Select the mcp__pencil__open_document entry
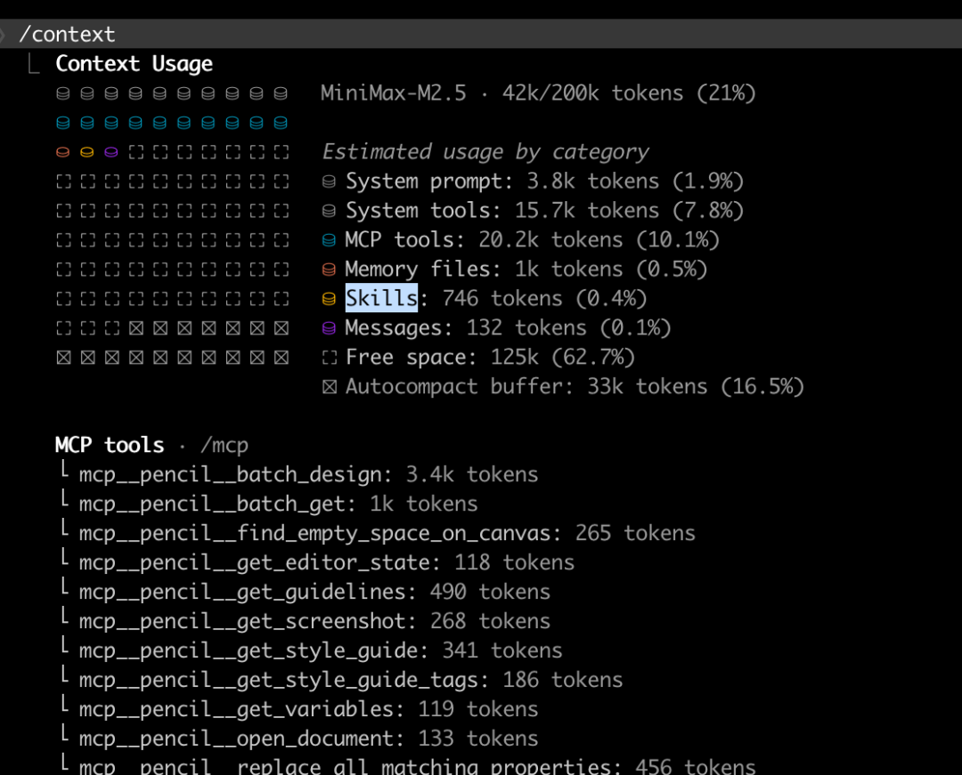The image size is (962, 775). [235, 739]
